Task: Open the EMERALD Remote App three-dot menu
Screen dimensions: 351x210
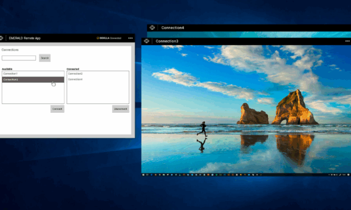Action: click(x=130, y=38)
